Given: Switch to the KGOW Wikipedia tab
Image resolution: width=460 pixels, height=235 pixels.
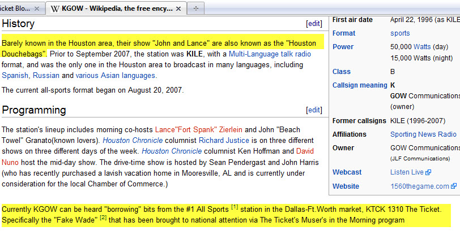Looking at the screenshot, I should click(116, 8).
